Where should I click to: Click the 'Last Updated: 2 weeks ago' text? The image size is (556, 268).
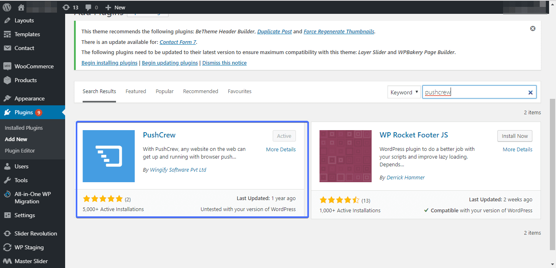point(501,199)
